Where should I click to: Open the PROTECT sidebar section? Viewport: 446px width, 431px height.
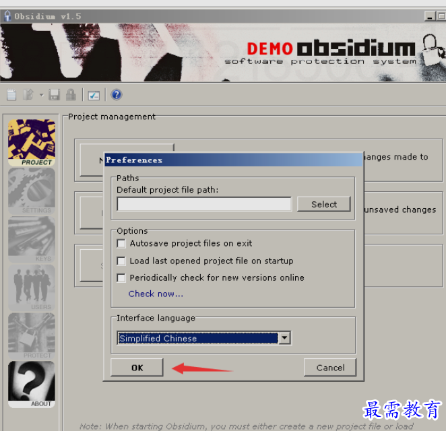[x=32, y=336]
